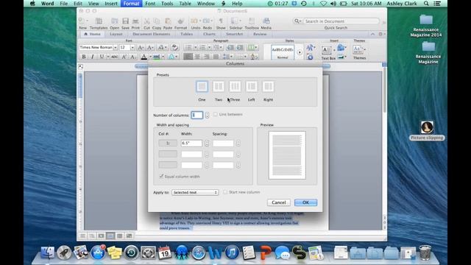This screenshot has height=265, width=471.
Task: Select the Two columns preset
Action: tap(219, 87)
